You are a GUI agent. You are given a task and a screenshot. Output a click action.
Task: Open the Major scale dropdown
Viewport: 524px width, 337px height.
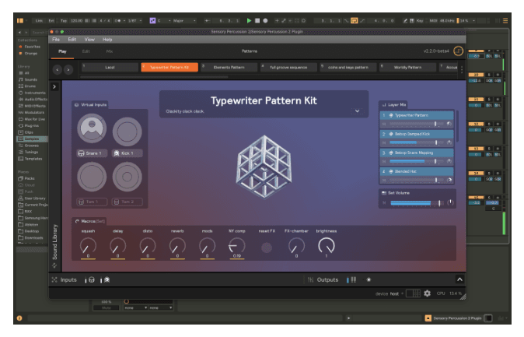pyautogui.click(x=184, y=21)
